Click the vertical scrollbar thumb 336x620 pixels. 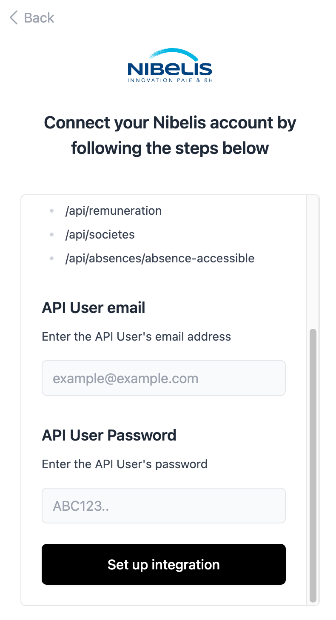(x=313, y=465)
